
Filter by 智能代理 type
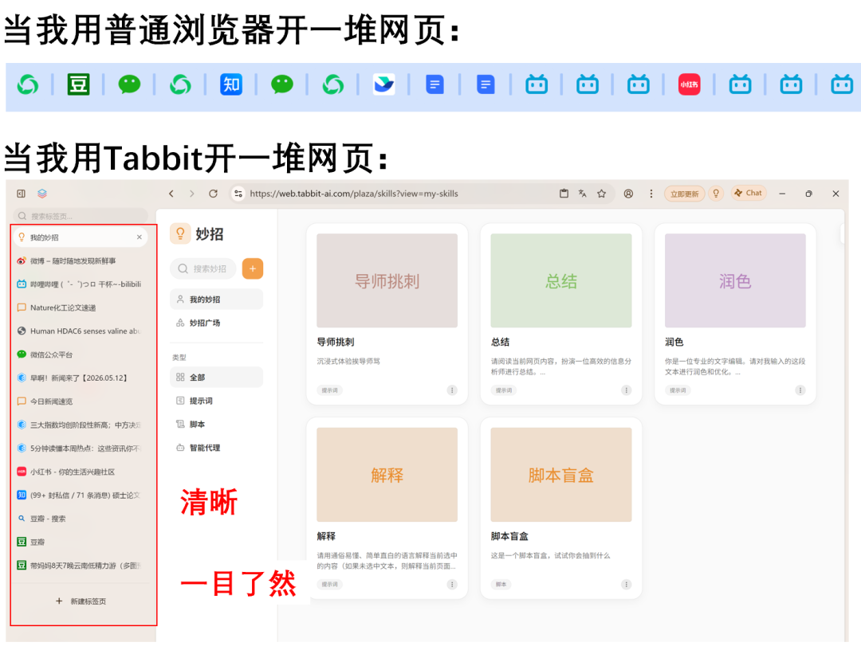[x=216, y=448]
